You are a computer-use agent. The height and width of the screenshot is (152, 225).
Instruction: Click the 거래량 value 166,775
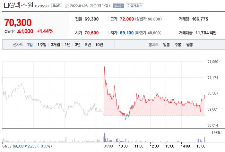[x=200, y=19]
